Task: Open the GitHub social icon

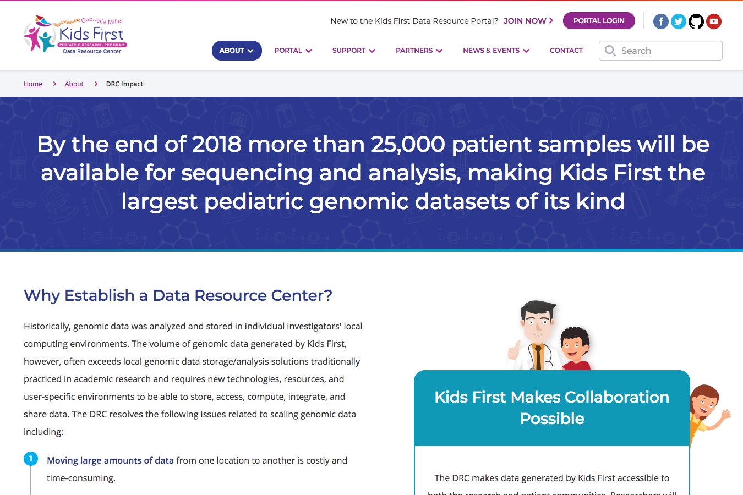Action: tap(696, 21)
